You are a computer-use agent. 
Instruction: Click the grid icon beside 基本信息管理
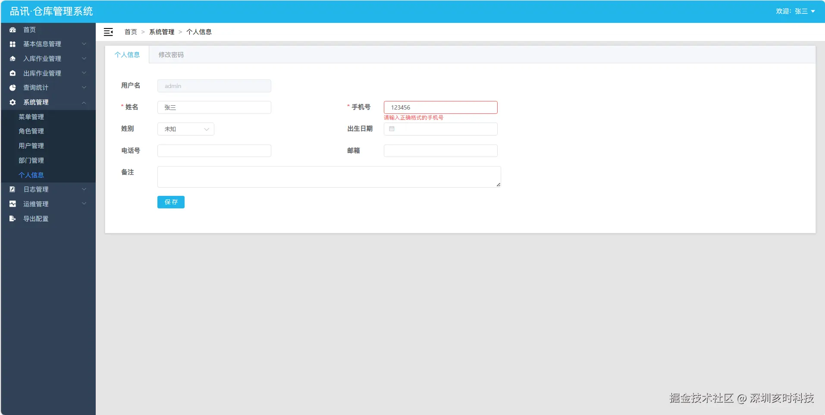(x=13, y=44)
